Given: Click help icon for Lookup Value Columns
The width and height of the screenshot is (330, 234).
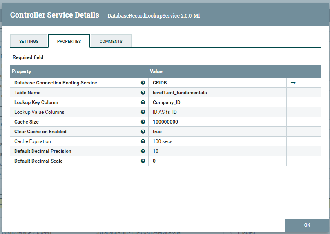Looking at the screenshot, I should [x=143, y=112].
